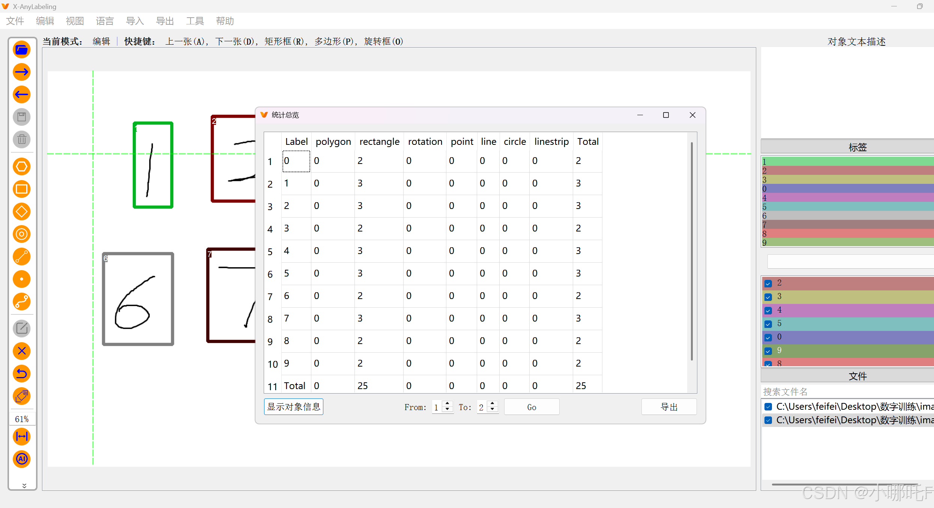Open a folder using the folder icon

coord(22,49)
